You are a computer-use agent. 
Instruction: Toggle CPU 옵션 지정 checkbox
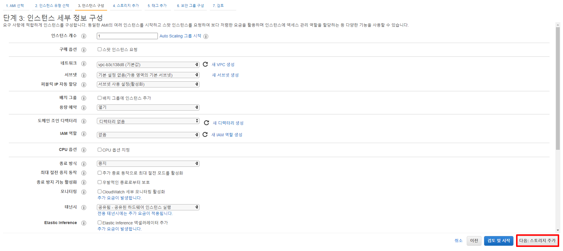[99, 150]
